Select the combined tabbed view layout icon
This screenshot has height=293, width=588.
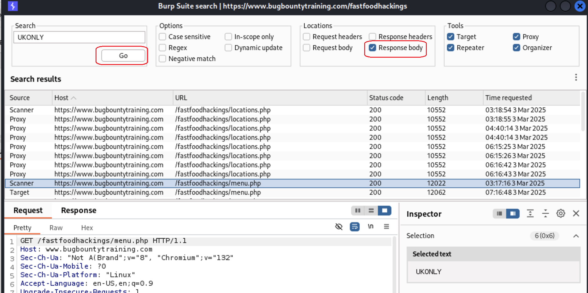(385, 211)
